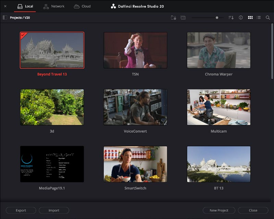
Task: Click the TSN project name label
Action: click(135, 74)
